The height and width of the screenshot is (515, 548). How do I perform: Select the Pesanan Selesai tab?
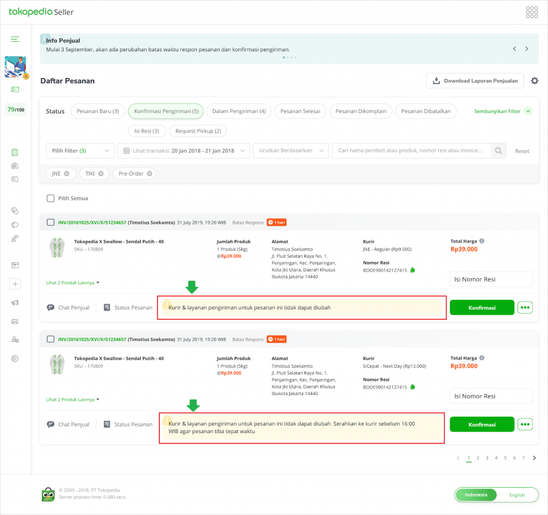click(300, 111)
